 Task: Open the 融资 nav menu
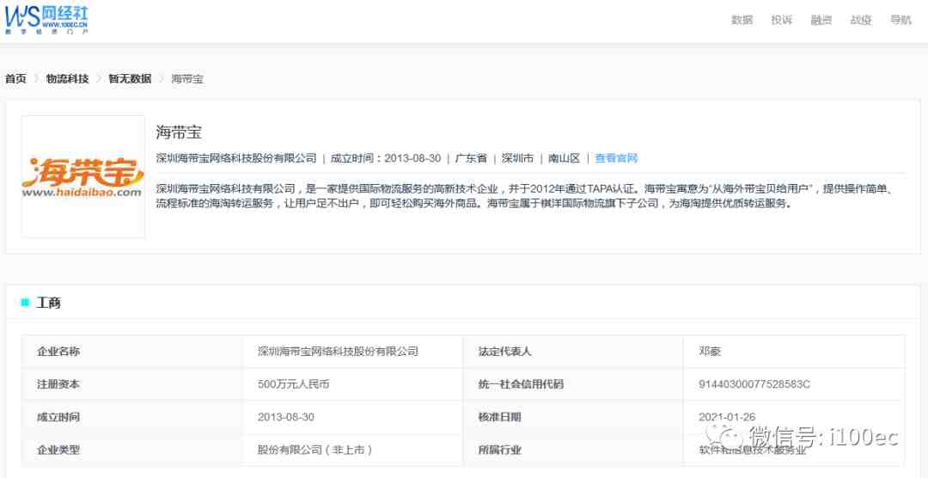(x=821, y=20)
